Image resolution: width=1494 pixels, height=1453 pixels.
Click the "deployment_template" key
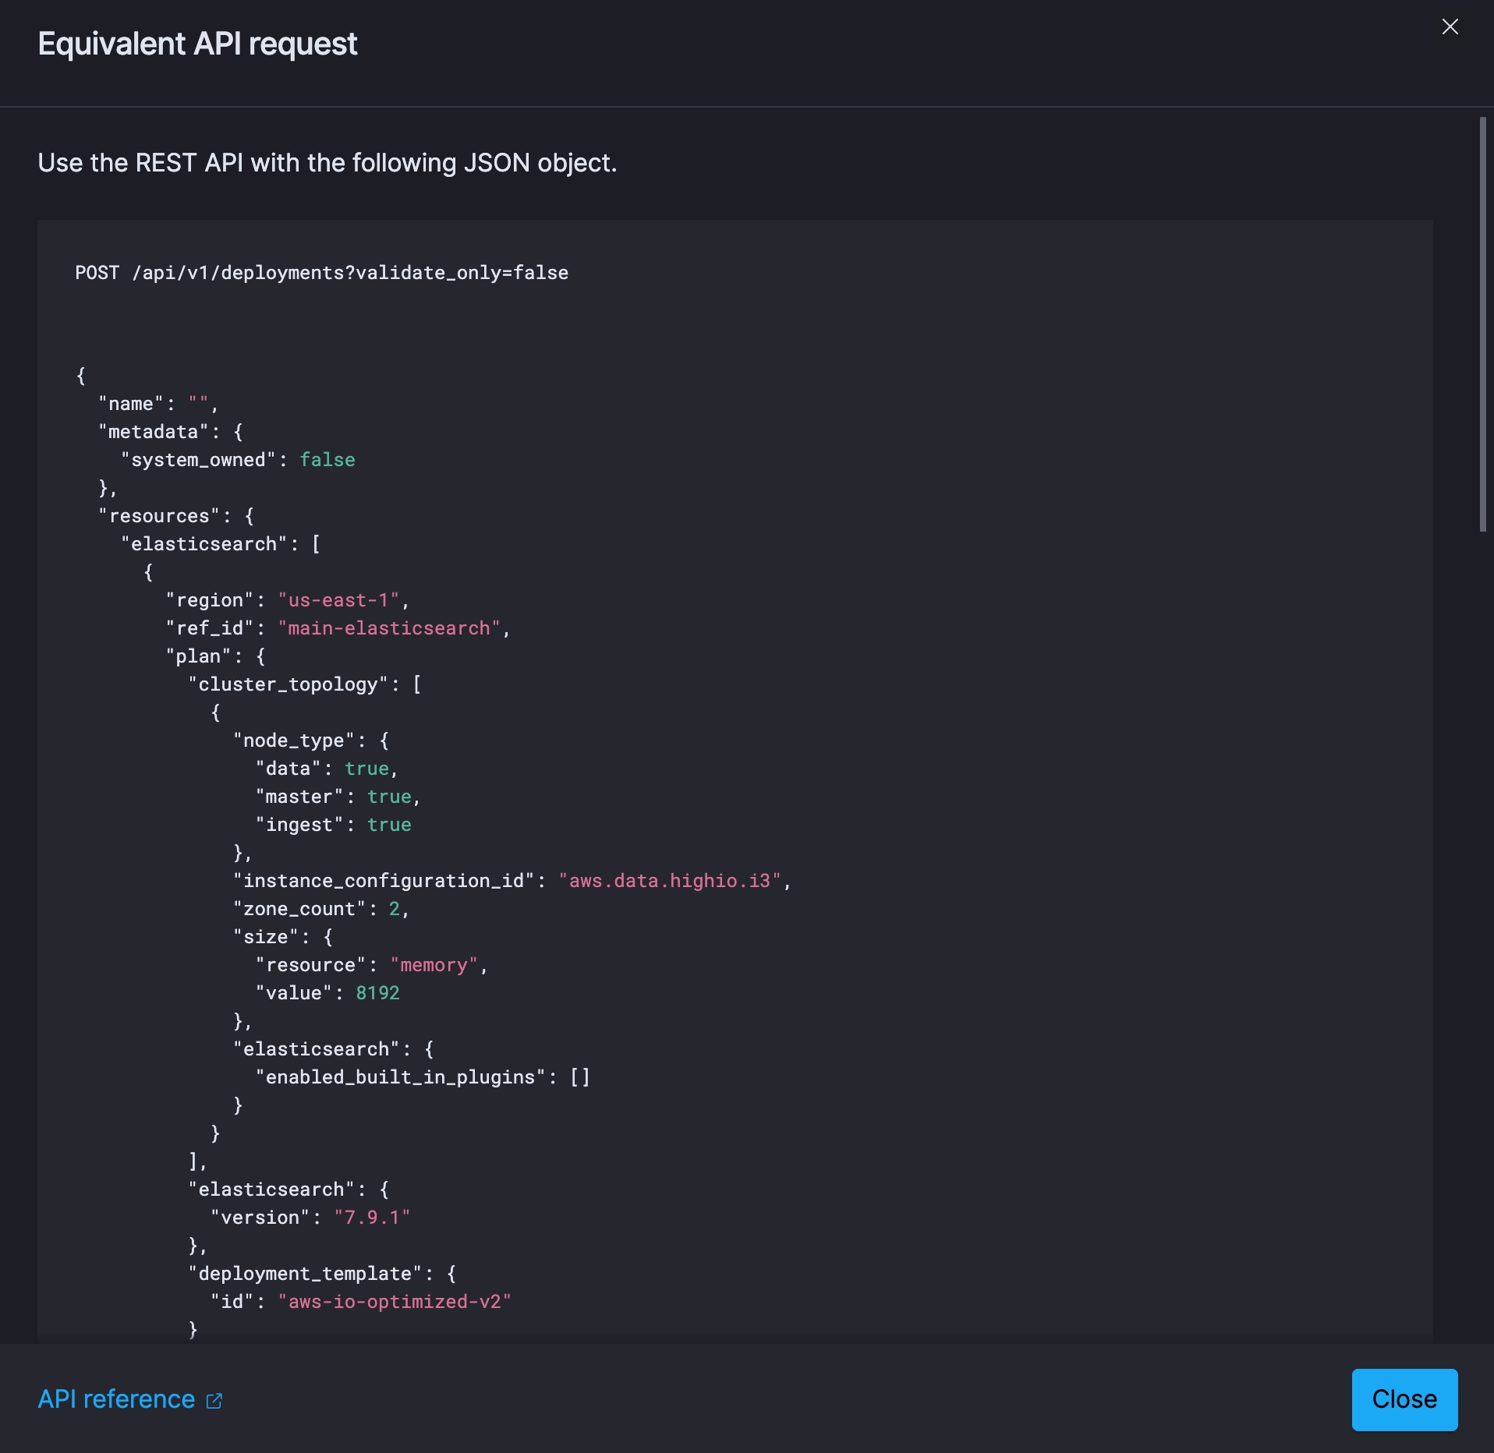tap(305, 1274)
